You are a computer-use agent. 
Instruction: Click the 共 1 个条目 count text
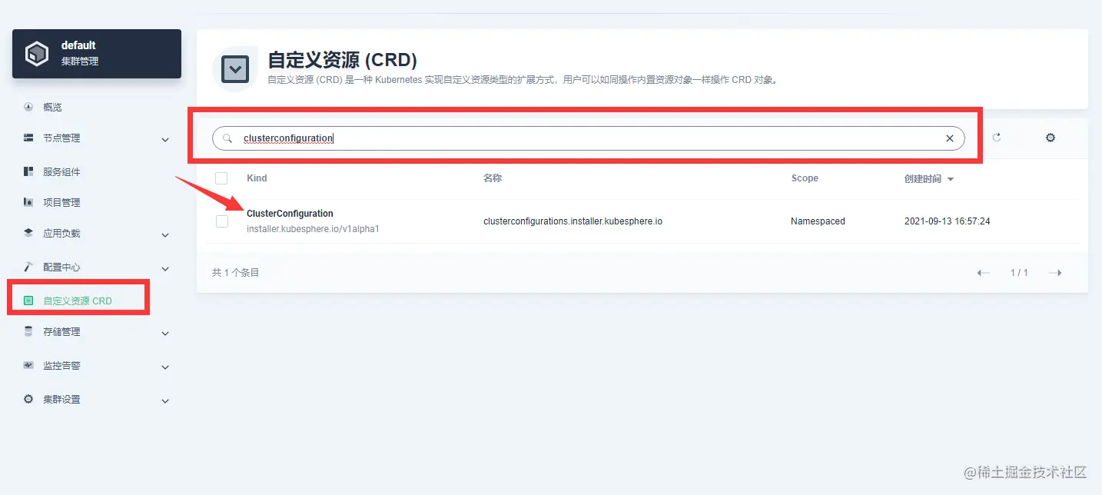pos(235,273)
